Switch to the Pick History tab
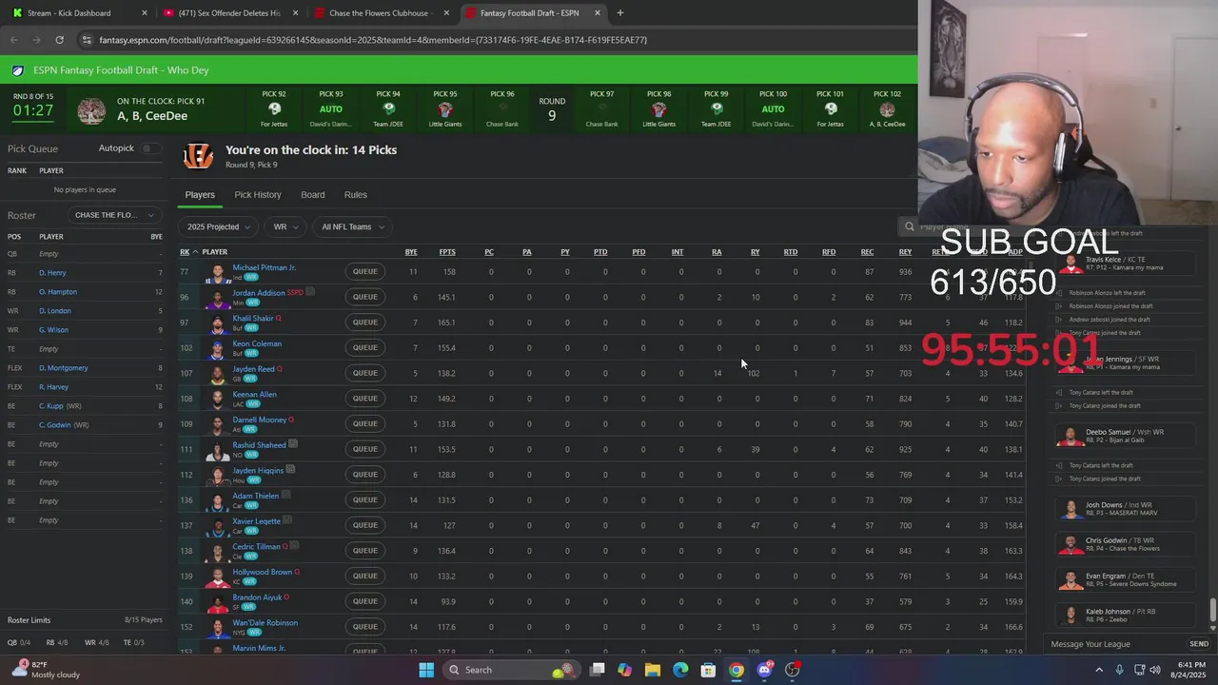 click(x=258, y=194)
